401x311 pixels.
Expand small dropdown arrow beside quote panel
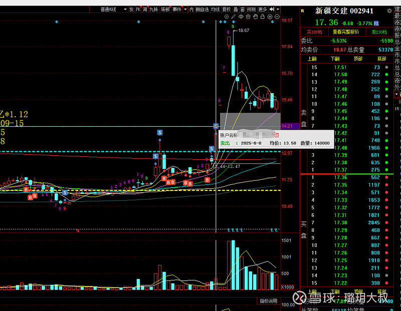396,94
